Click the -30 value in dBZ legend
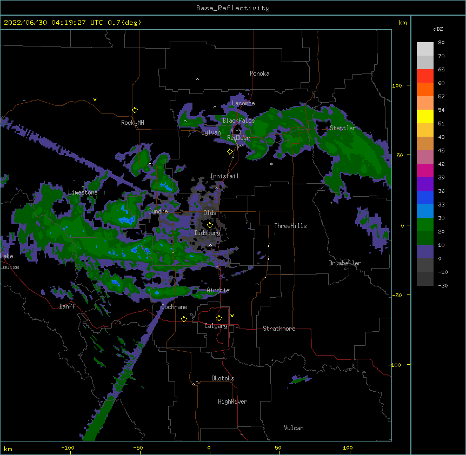This screenshot has width=466, height=455. pos(443,286)
